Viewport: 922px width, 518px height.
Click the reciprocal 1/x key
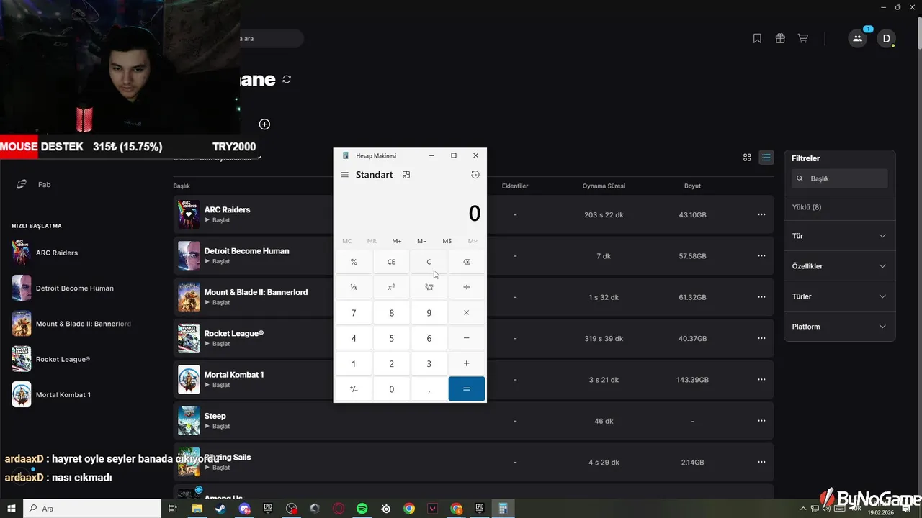354,287
